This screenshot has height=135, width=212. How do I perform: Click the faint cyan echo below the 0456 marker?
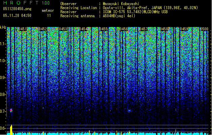pyautogui.click(x=129, y=111)
